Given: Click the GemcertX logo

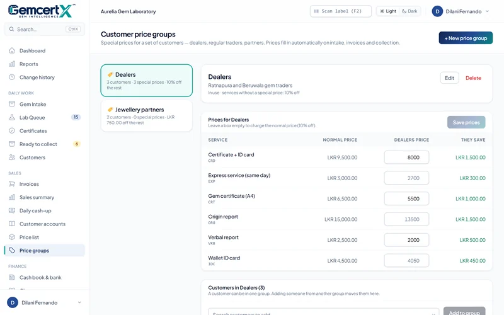Looking at the screenshot, I should [x=42, y=11].
